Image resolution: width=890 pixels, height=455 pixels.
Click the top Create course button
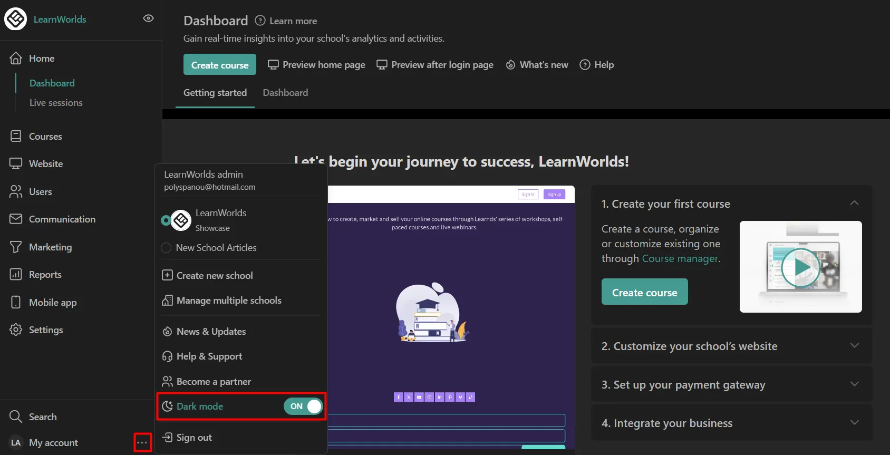click(220, 65)
